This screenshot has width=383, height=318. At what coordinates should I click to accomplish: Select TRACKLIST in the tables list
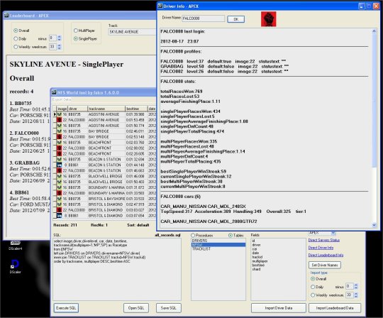pos(218,249)
